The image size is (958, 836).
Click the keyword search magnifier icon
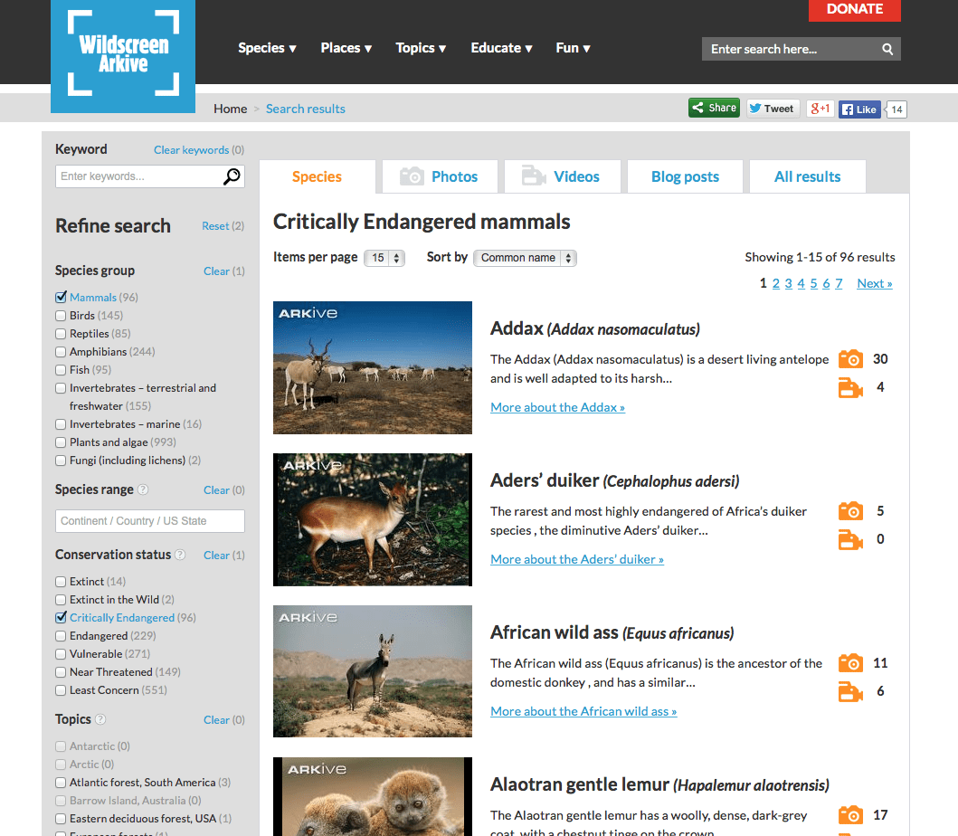point(232,176)
